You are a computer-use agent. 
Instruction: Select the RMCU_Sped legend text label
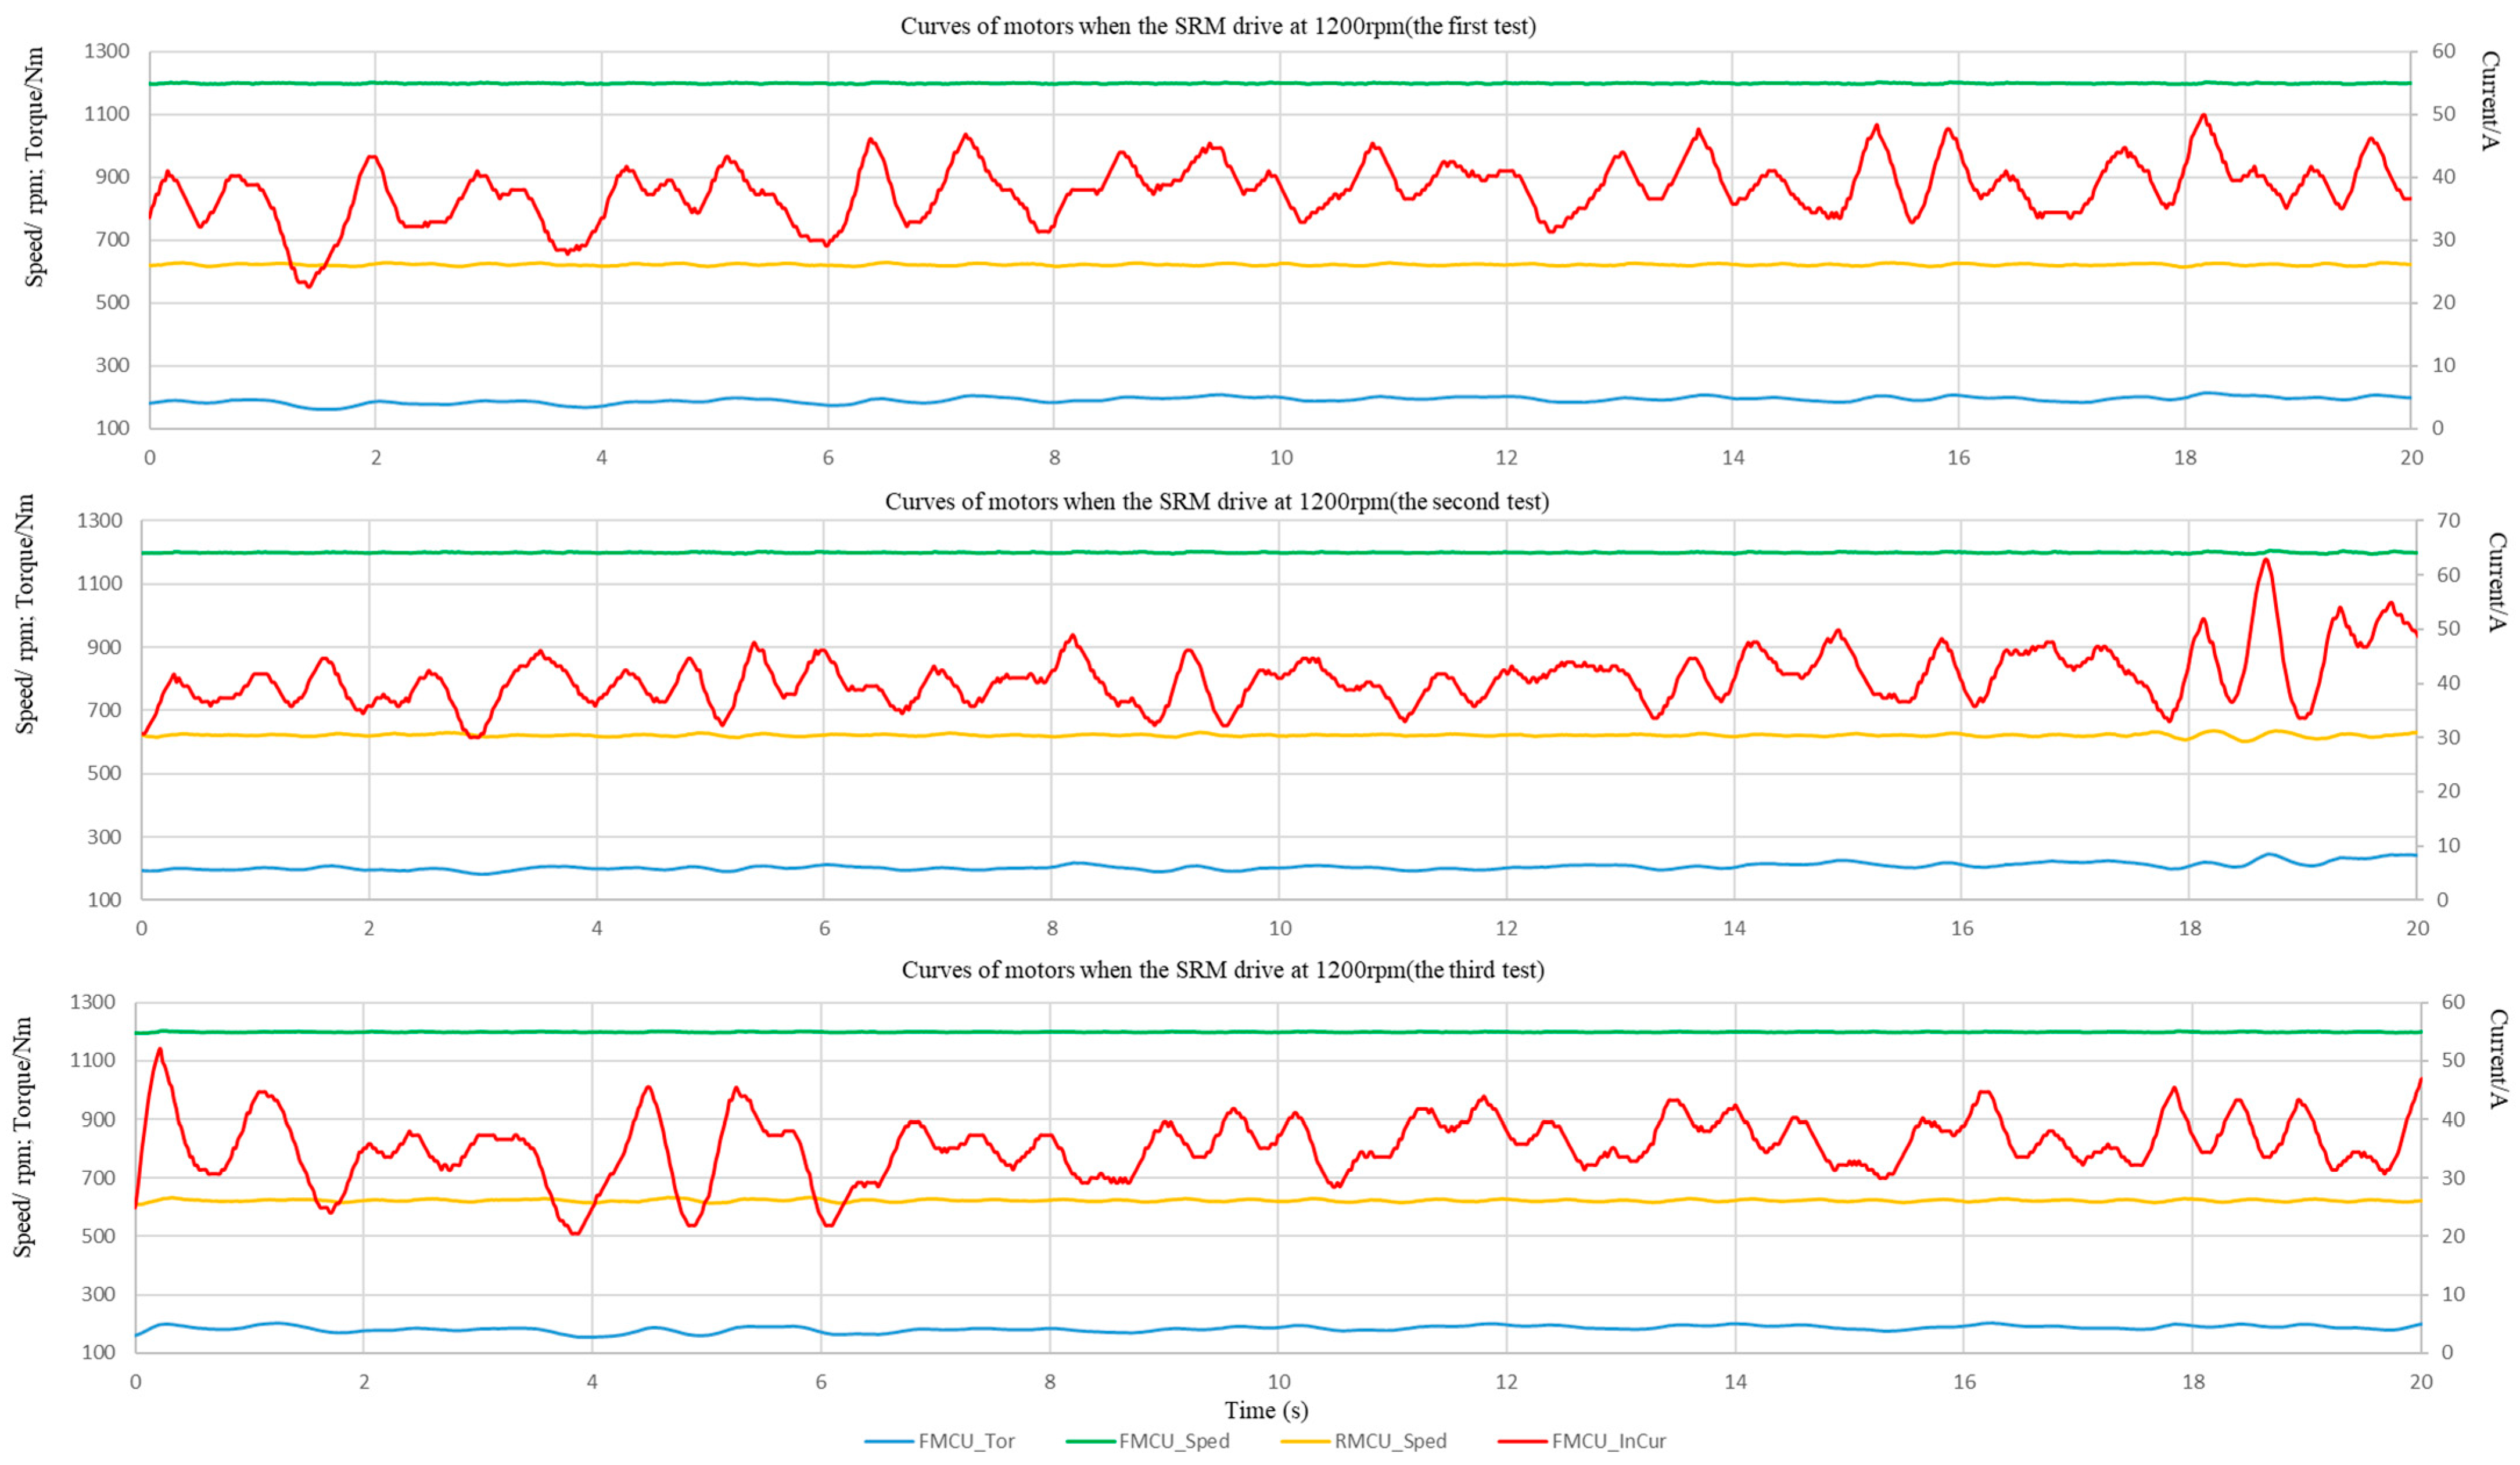tap(1390, 1441)
